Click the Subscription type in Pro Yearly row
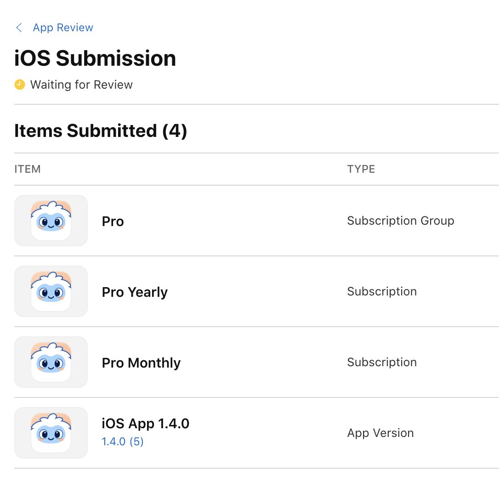Screen dimensions: 499x499 [382, 291]
